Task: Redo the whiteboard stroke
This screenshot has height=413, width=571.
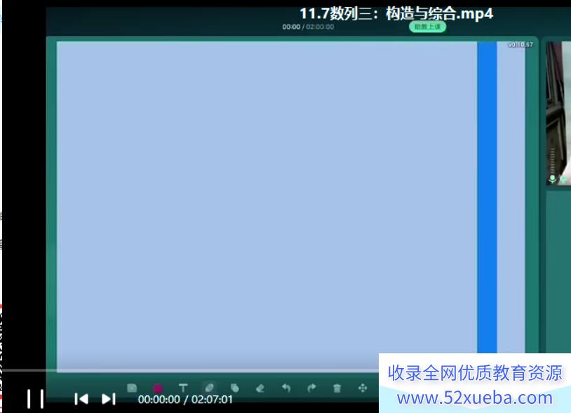Action: tap(311, 388)
